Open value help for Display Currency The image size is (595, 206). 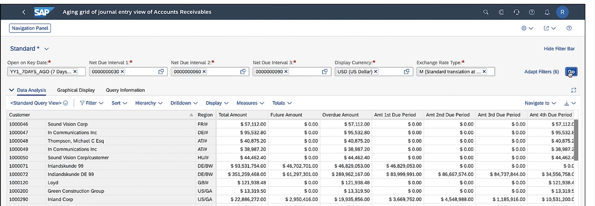point(407,72)
